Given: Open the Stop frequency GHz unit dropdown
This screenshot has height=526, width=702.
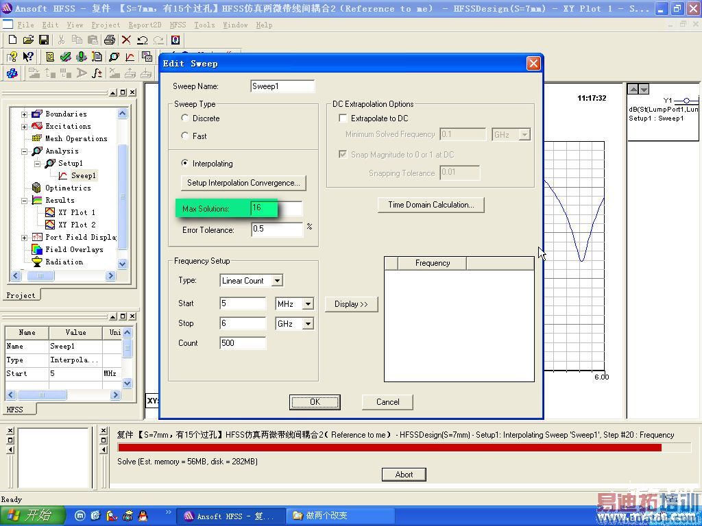Looking at the screenshot, I should (x=308, y=324).
